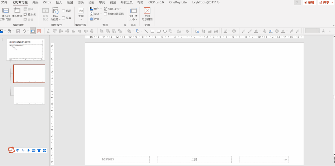Enable the 标题 title checkbox
Viewport: 335px width, 166px height.
(64, 11)
